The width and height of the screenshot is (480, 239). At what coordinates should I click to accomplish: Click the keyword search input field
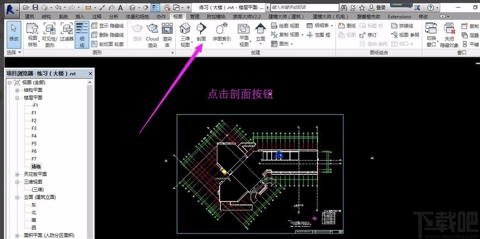point(305,7)
